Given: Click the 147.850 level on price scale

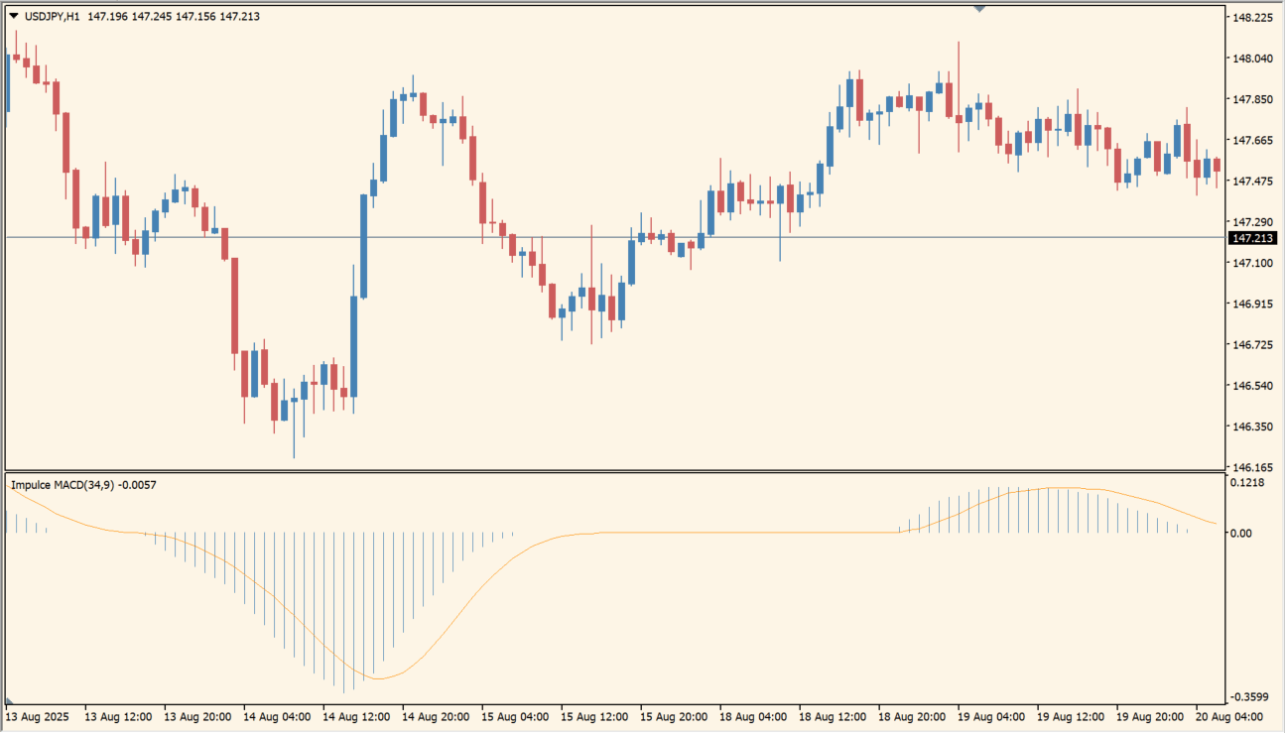Looking at the screenshot, I should [1252, 100].
